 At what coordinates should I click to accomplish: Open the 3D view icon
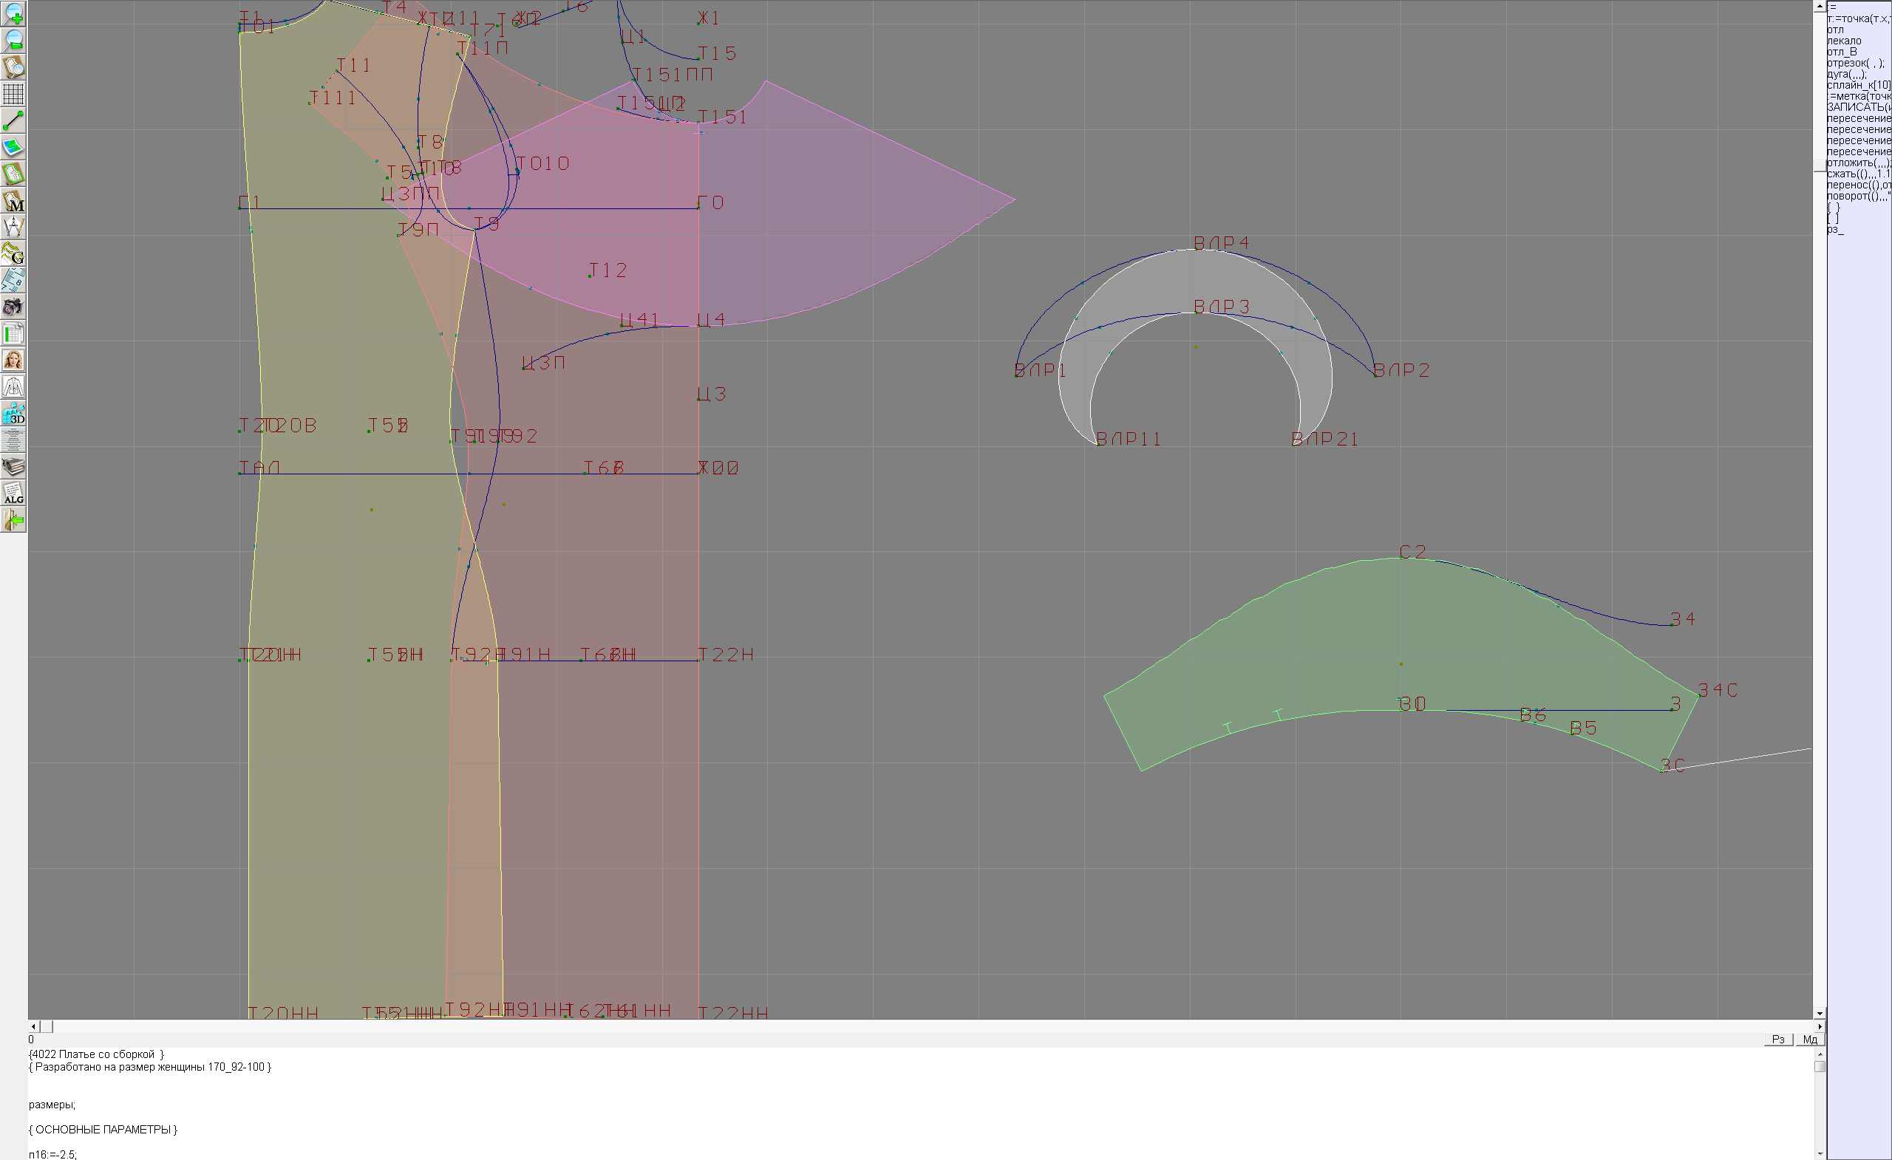coord(13,414)
